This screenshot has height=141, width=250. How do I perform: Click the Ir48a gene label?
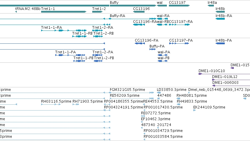click(x=212, y=3)
